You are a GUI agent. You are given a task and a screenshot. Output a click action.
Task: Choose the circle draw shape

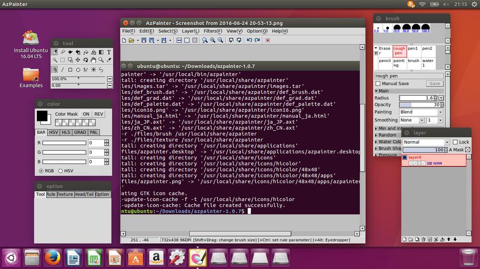tap(78, 70)
